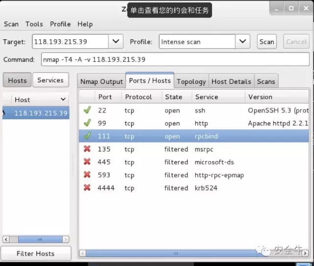Click the green check icon for port 111
The image size is (314, 266).
pos(87,136)
